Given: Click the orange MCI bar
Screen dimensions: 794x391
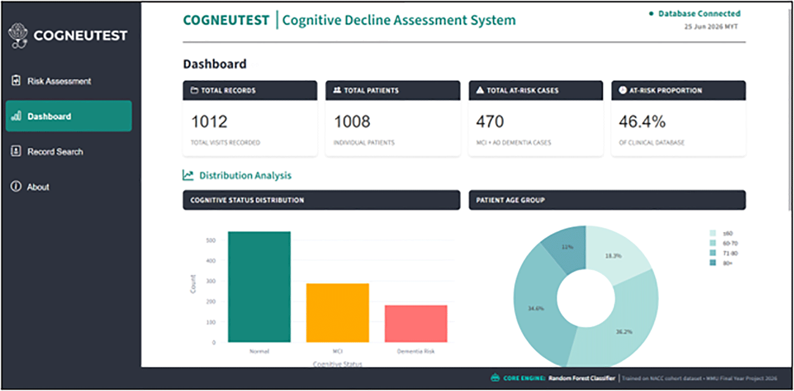Looking at the screenshot, I should pyautogui.click(x=338, y=313).
